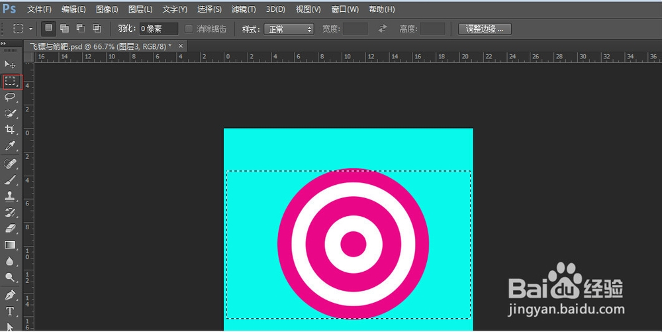The width and height of the screenshot is (662, 332).
Task: Click the 宽度 width input field
Action: click(355, 28)
